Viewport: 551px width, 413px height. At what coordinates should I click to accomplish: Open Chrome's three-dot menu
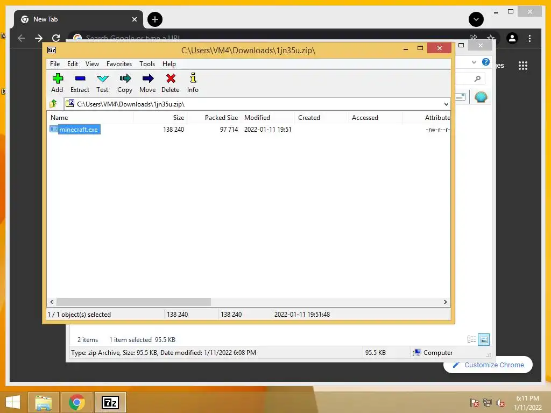529,38
